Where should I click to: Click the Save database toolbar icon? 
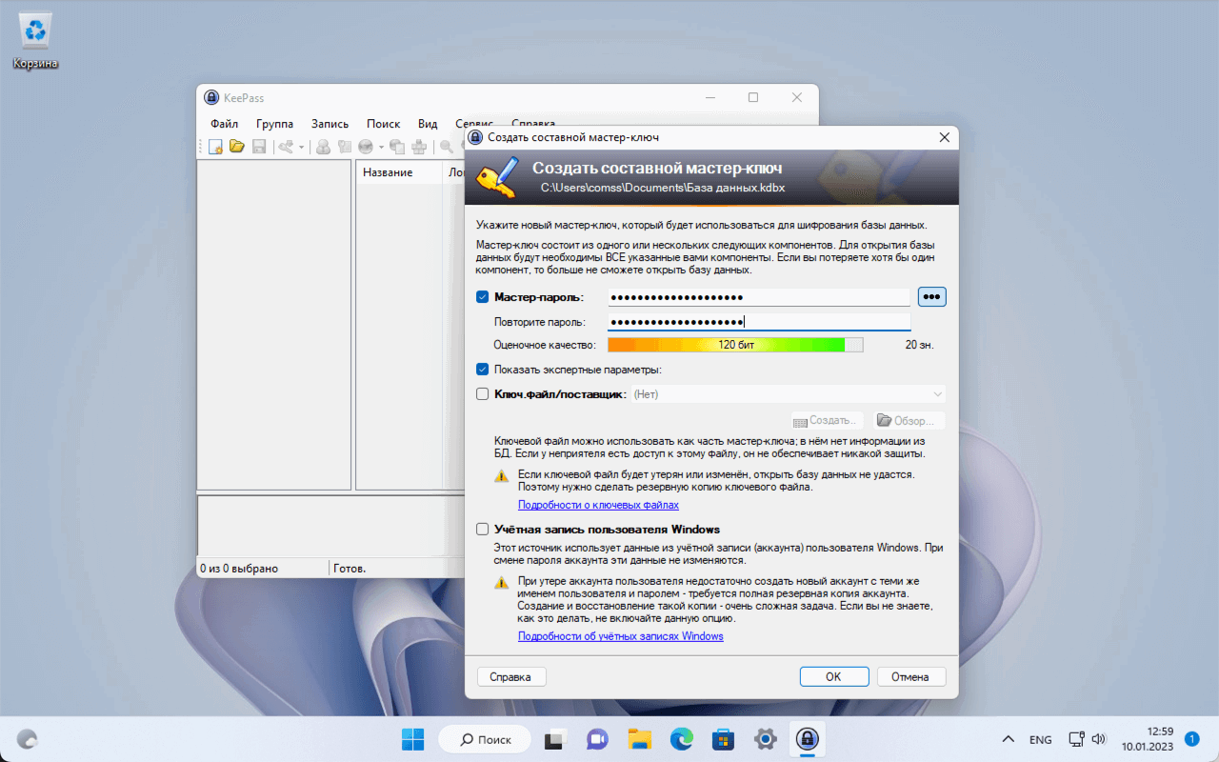(258, 147)
